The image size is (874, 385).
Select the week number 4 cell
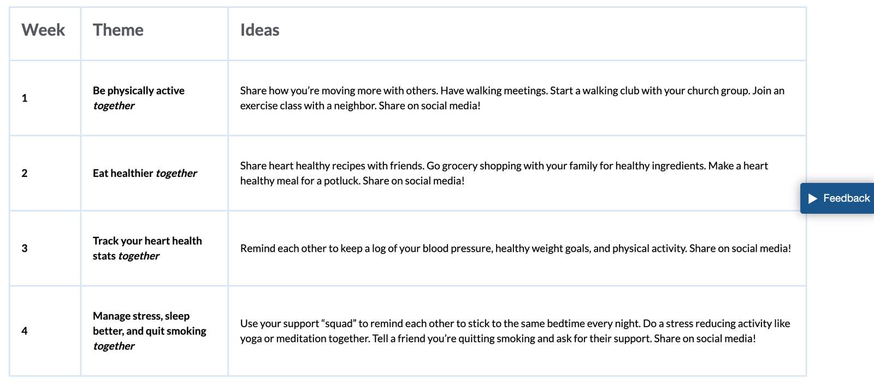(25, 331)
